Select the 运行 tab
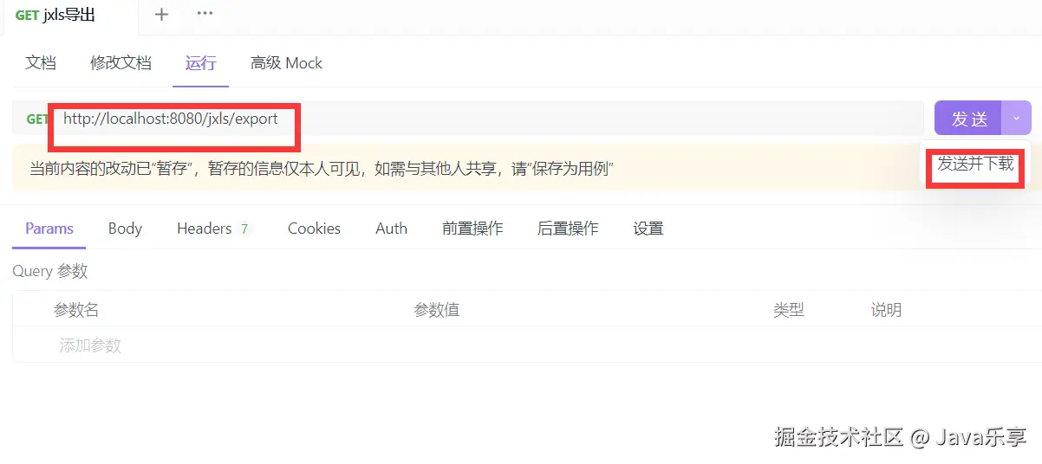 click(200, 62)
